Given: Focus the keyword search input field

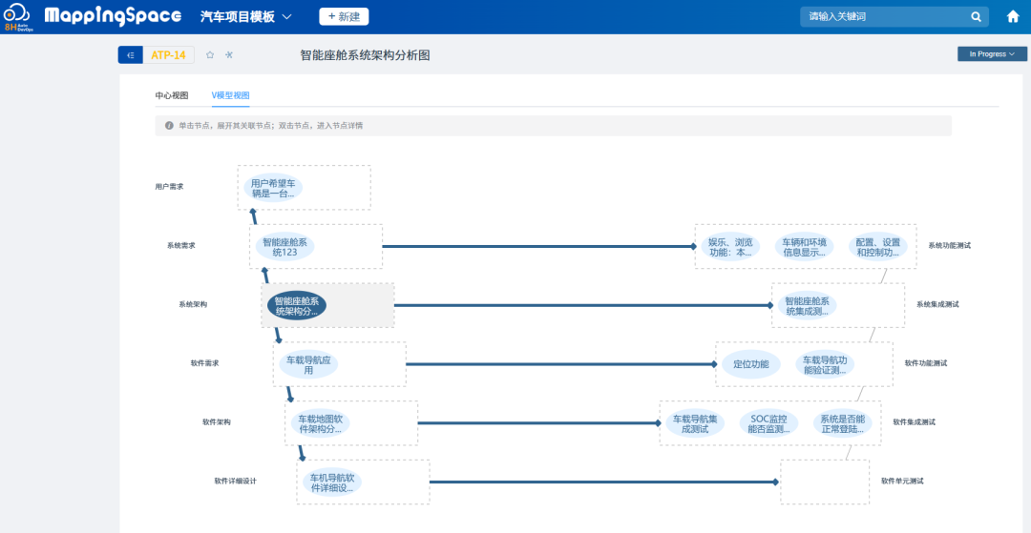Looking at the screenshot, I should click(x=883, y=16).
